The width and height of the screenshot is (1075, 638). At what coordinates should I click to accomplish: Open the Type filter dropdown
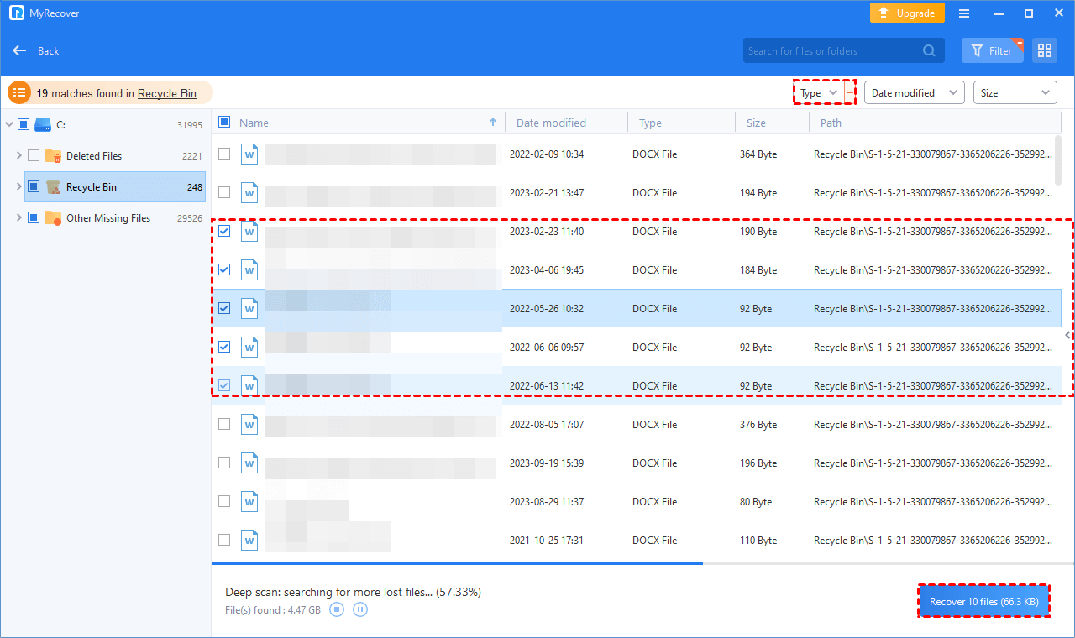pyautogui.click(x=819, y=93)
